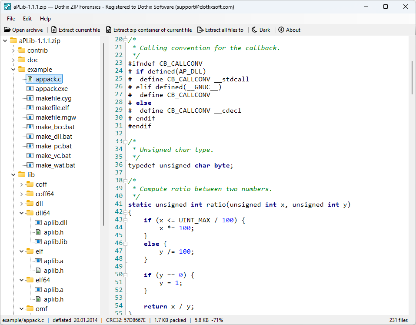Collapse comment fold marker at line 20

click(x=126, y=40)
